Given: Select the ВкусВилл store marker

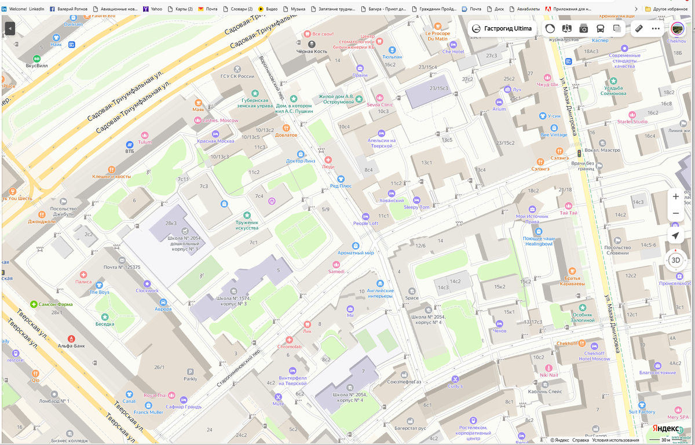Looking at the screenshot, I should pyautogui.click(x=37, y=59).
